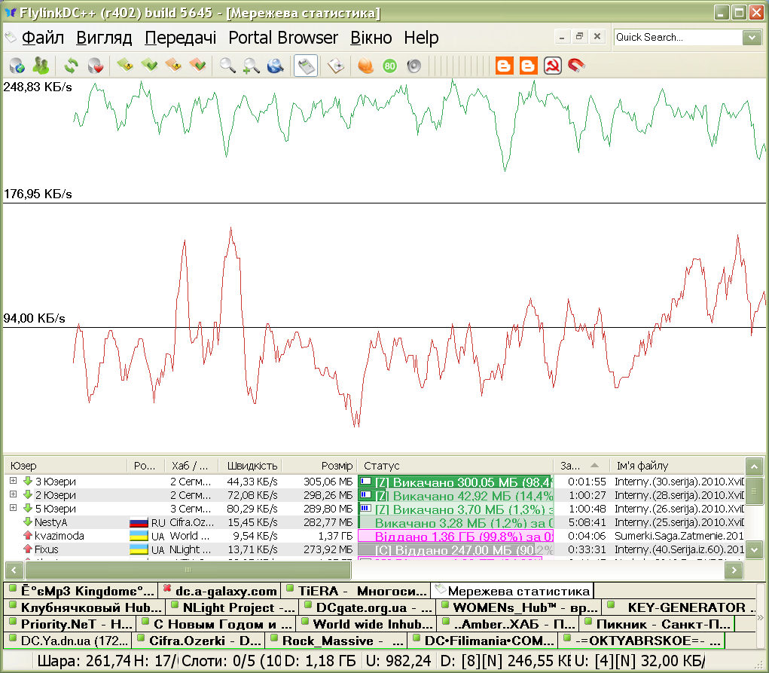This screenshot has width=769, height=673.
Task: Open the Notepad toolbar icon
Action: click(336, 66)
